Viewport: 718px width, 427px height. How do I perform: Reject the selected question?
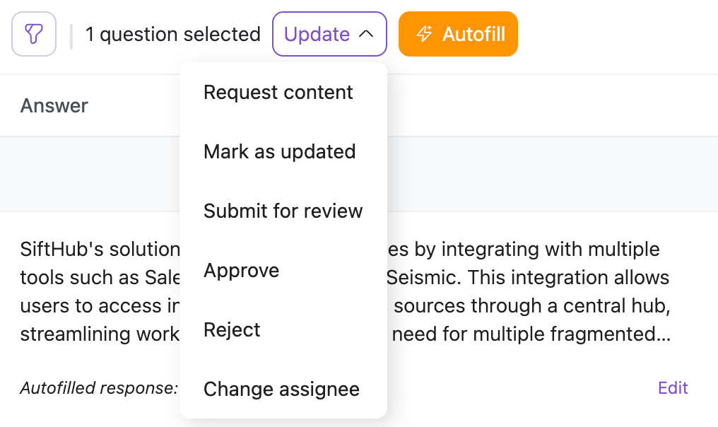pyautogui.click(x=232, y=330)
